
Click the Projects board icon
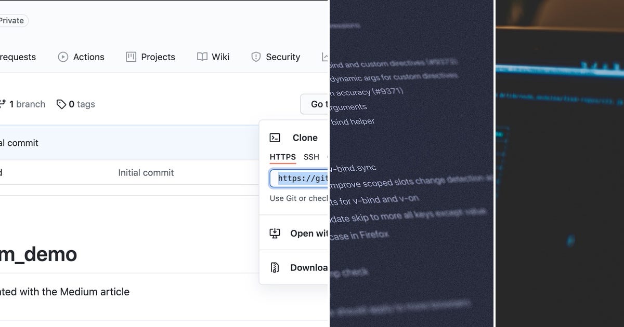coord(130,57)
